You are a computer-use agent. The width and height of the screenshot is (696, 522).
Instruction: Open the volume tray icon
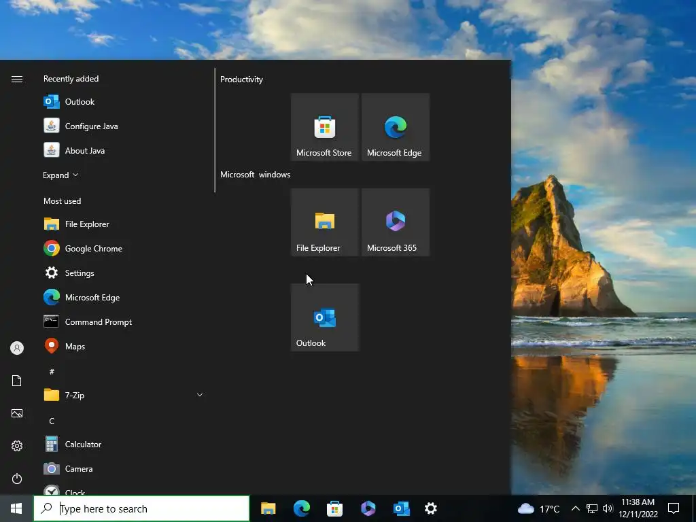(608, 508)
